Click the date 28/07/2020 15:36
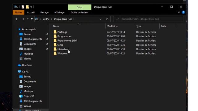198x111 pixels. pyautogui.click(x=116, y=45)
